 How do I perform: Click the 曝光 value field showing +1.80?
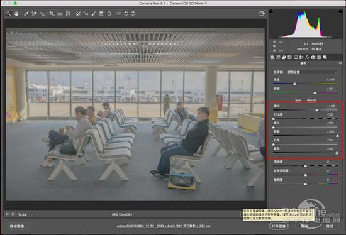click(x=330, y=106)
